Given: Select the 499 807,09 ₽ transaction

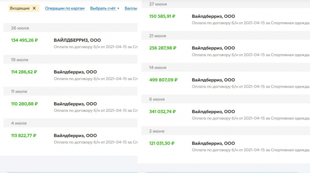Looking at the screenshot, I should (x=163, y=80).
